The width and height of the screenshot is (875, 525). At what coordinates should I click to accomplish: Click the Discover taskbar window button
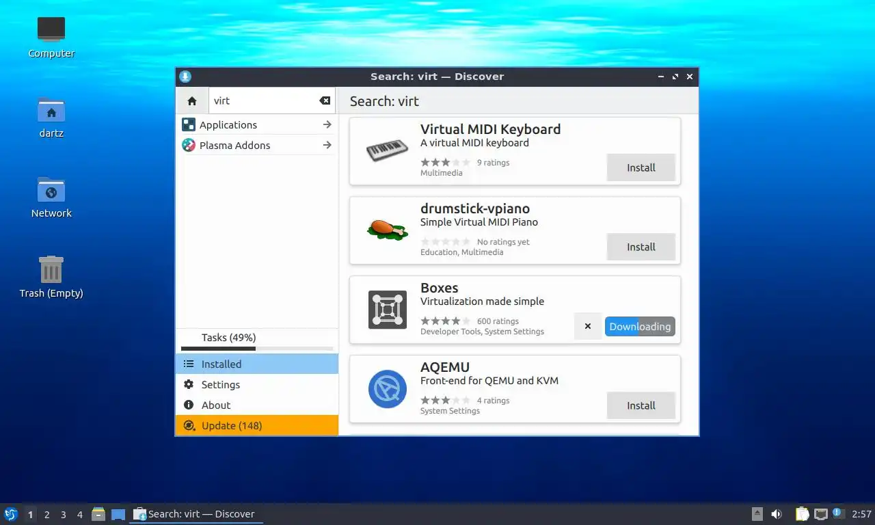coord(196,514)
